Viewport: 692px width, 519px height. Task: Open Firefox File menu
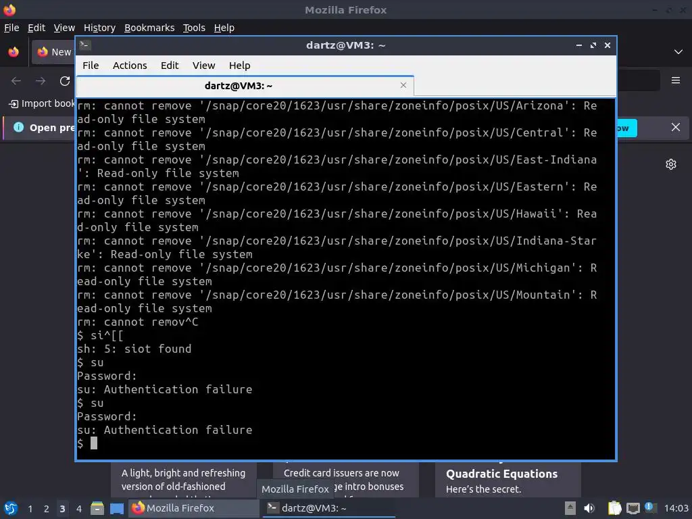11,28
